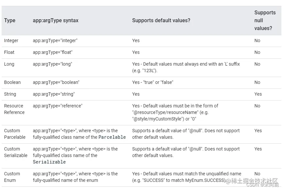Click the app:argType="reference" syntax cell

click(x=58, y=106)
